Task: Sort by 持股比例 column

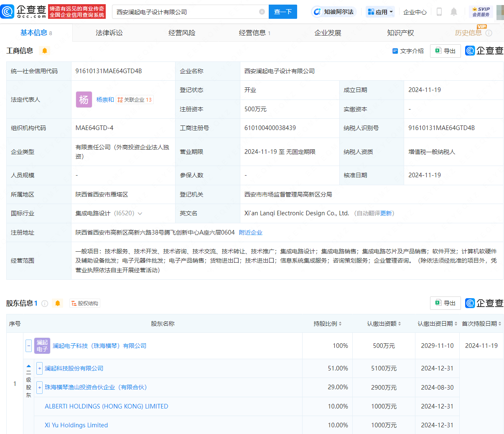Action: pos(328,324)
